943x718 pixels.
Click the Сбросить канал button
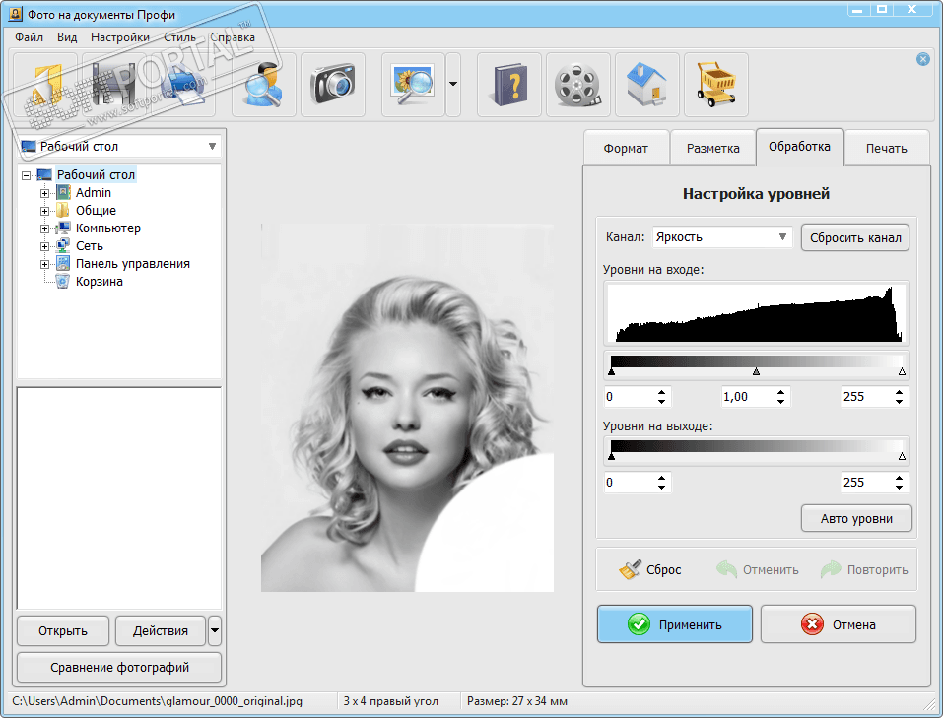tap(855, 237)
